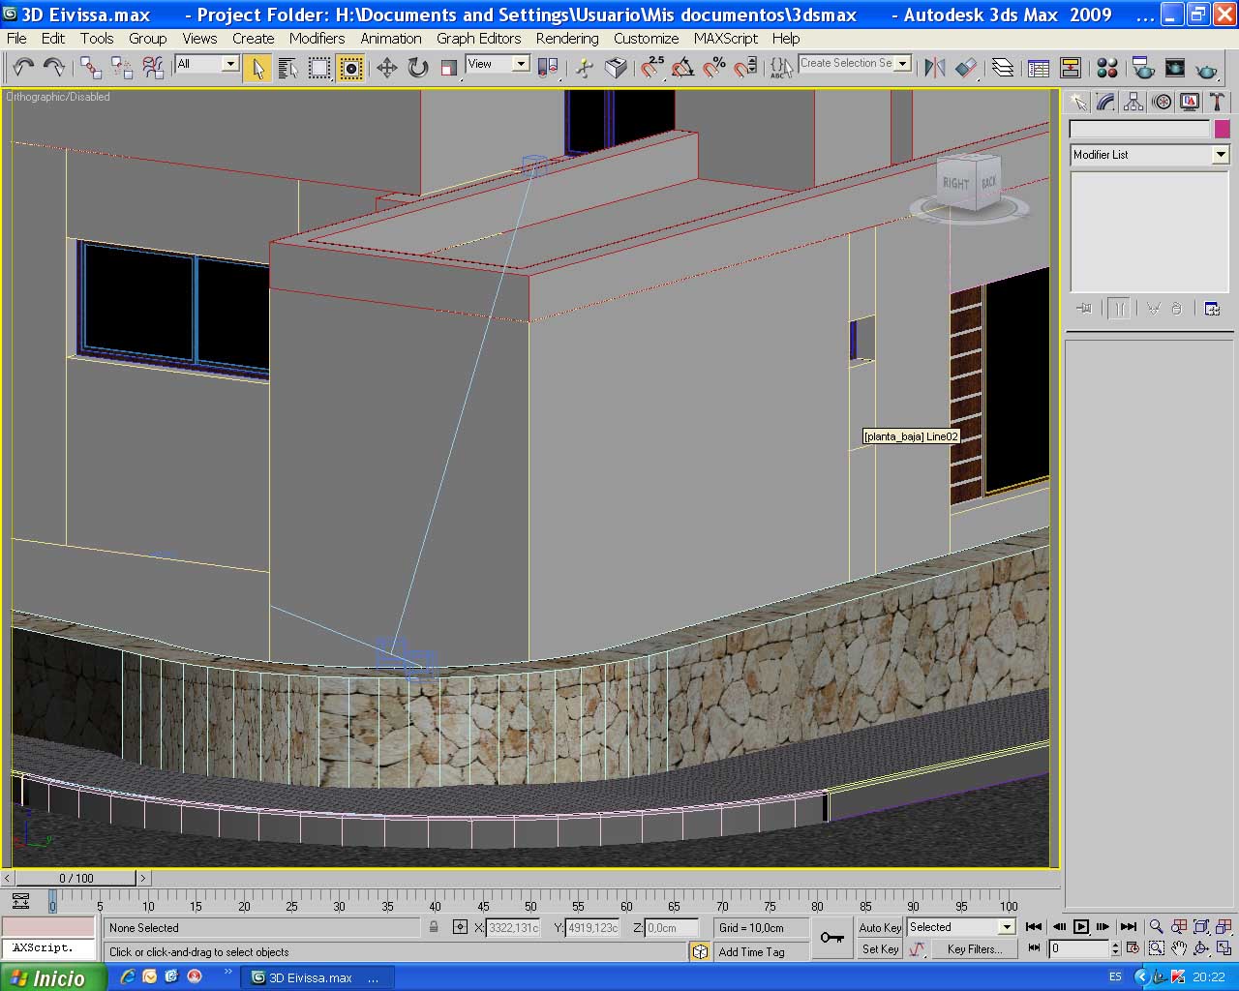Click the current frame number field
The image size is (1239, 991).
point(1078,949)
